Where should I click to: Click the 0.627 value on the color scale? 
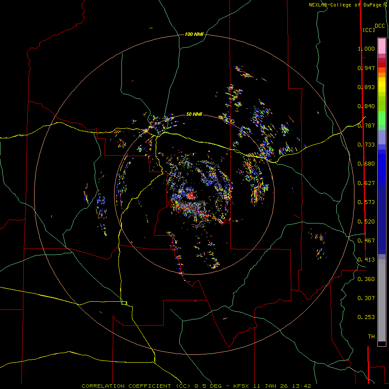[x=366, y=183]
